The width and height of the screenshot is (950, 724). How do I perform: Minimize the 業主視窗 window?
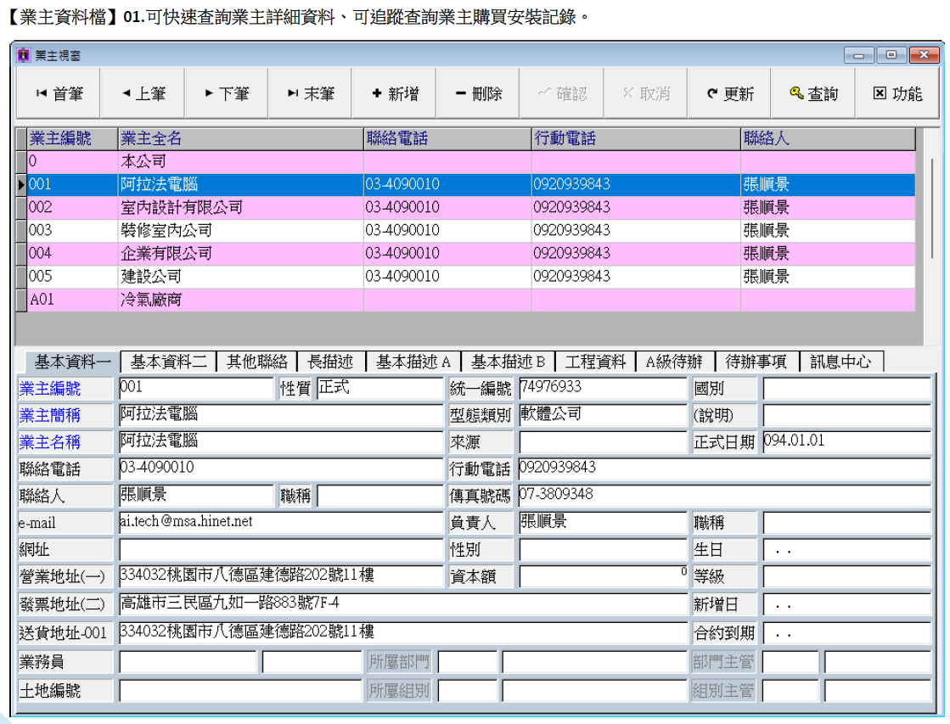pos(858,55)
